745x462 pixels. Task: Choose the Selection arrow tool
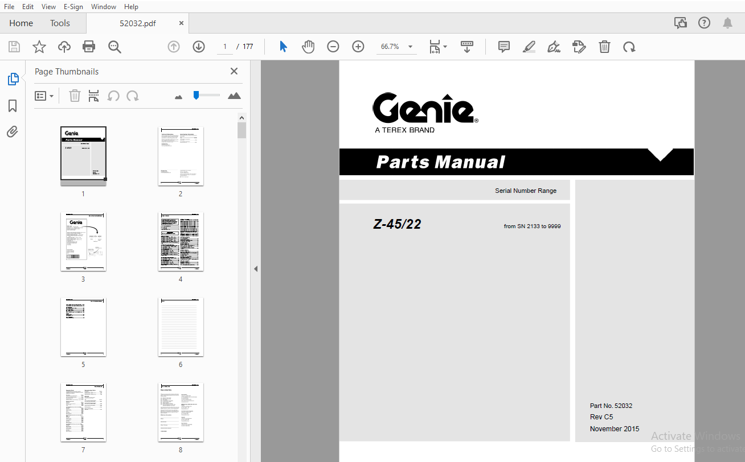click(283, 47)
